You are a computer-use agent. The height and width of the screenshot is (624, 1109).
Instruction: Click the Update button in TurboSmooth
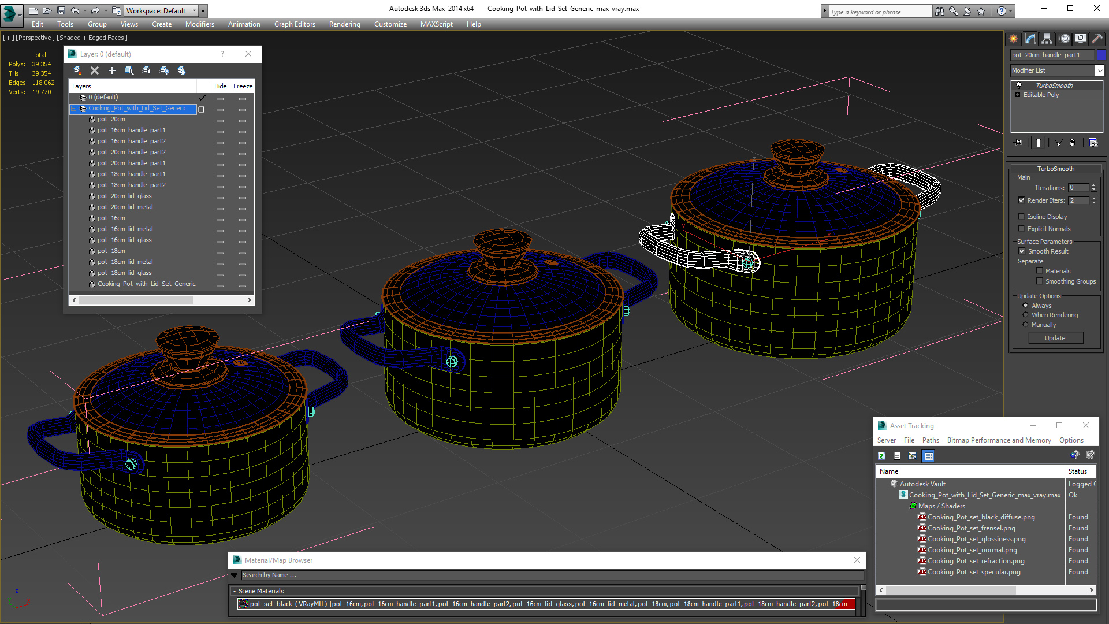[x=1055, y=338]
